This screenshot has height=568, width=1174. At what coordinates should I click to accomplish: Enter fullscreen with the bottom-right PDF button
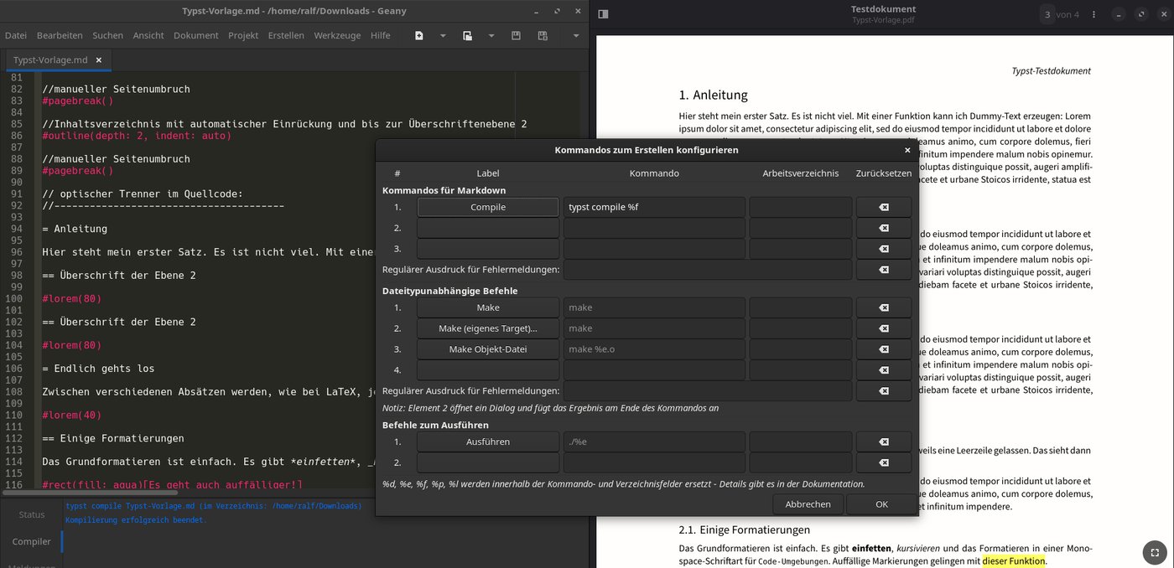point(1154,552)
